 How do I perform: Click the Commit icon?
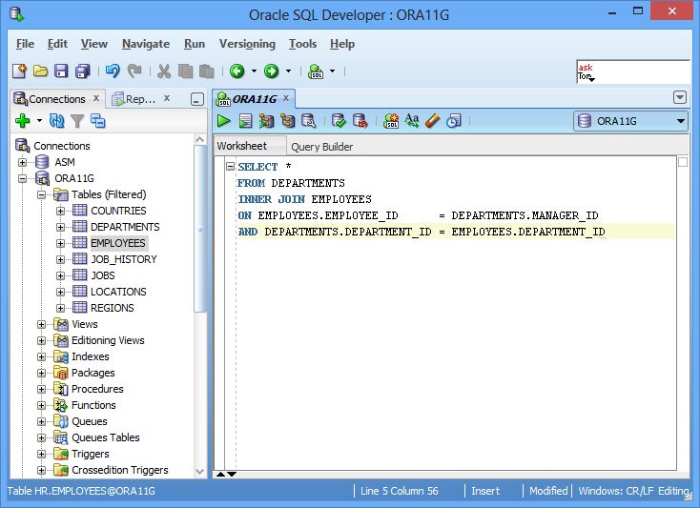pos(339,121)
